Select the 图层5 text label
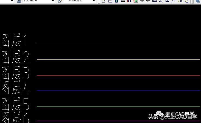 pos(15,104)
